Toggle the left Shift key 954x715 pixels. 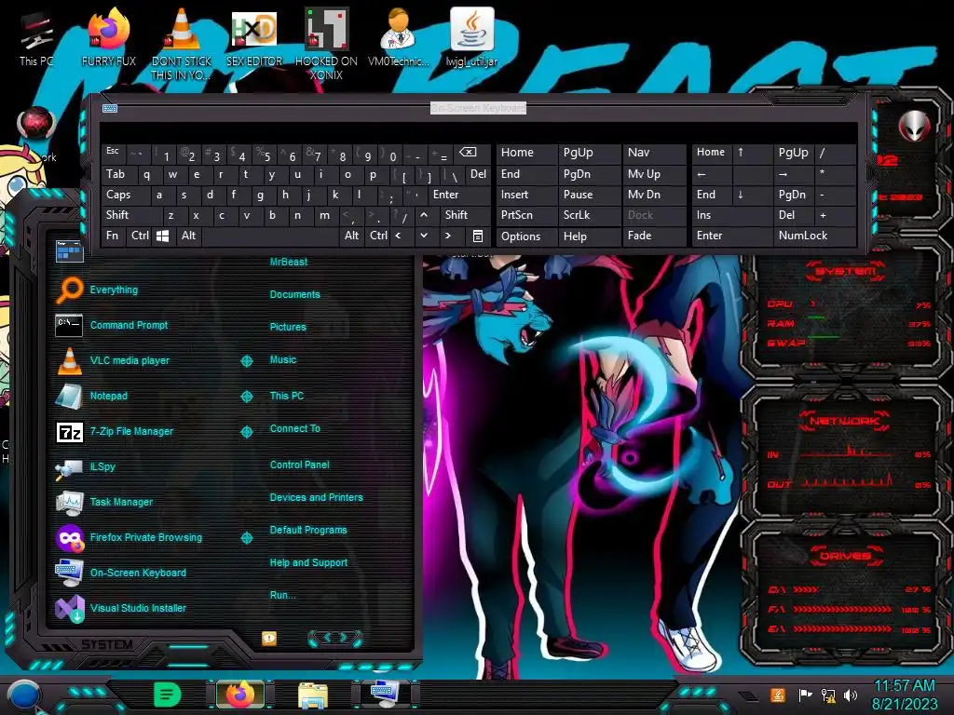coord(132,215)
